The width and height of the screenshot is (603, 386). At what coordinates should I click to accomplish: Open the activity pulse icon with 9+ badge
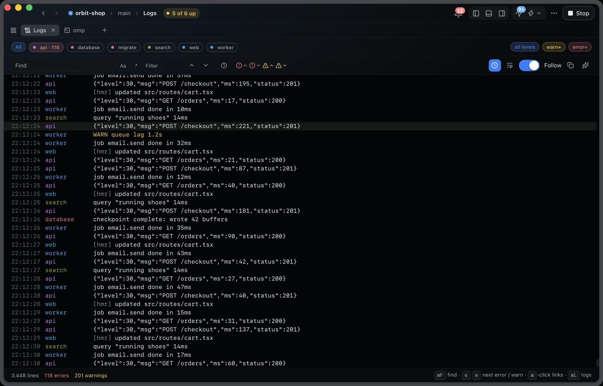click(x=519, y=13)
